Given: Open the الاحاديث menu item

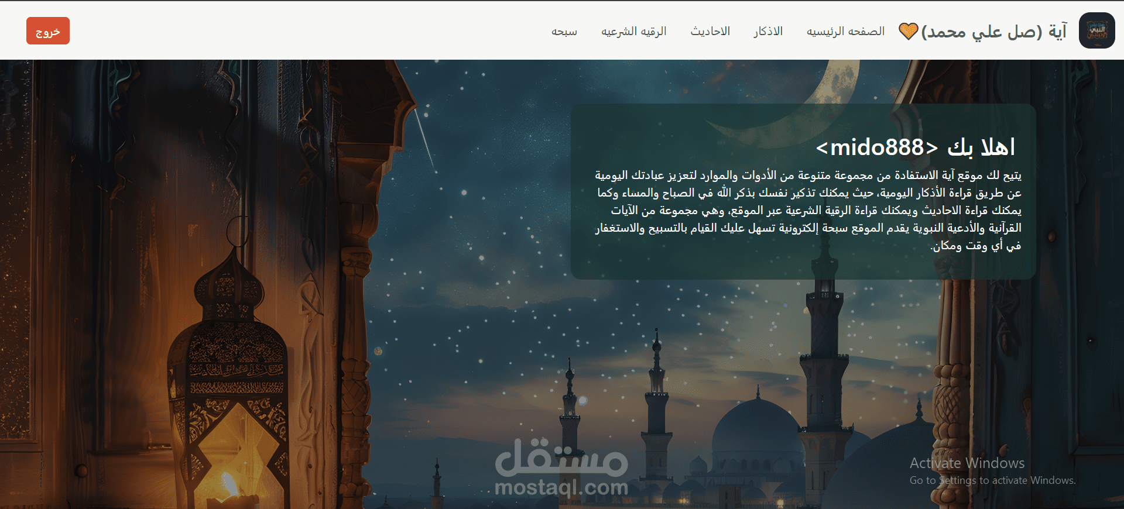Looking at the screenshot, I should tap(710, 31).
